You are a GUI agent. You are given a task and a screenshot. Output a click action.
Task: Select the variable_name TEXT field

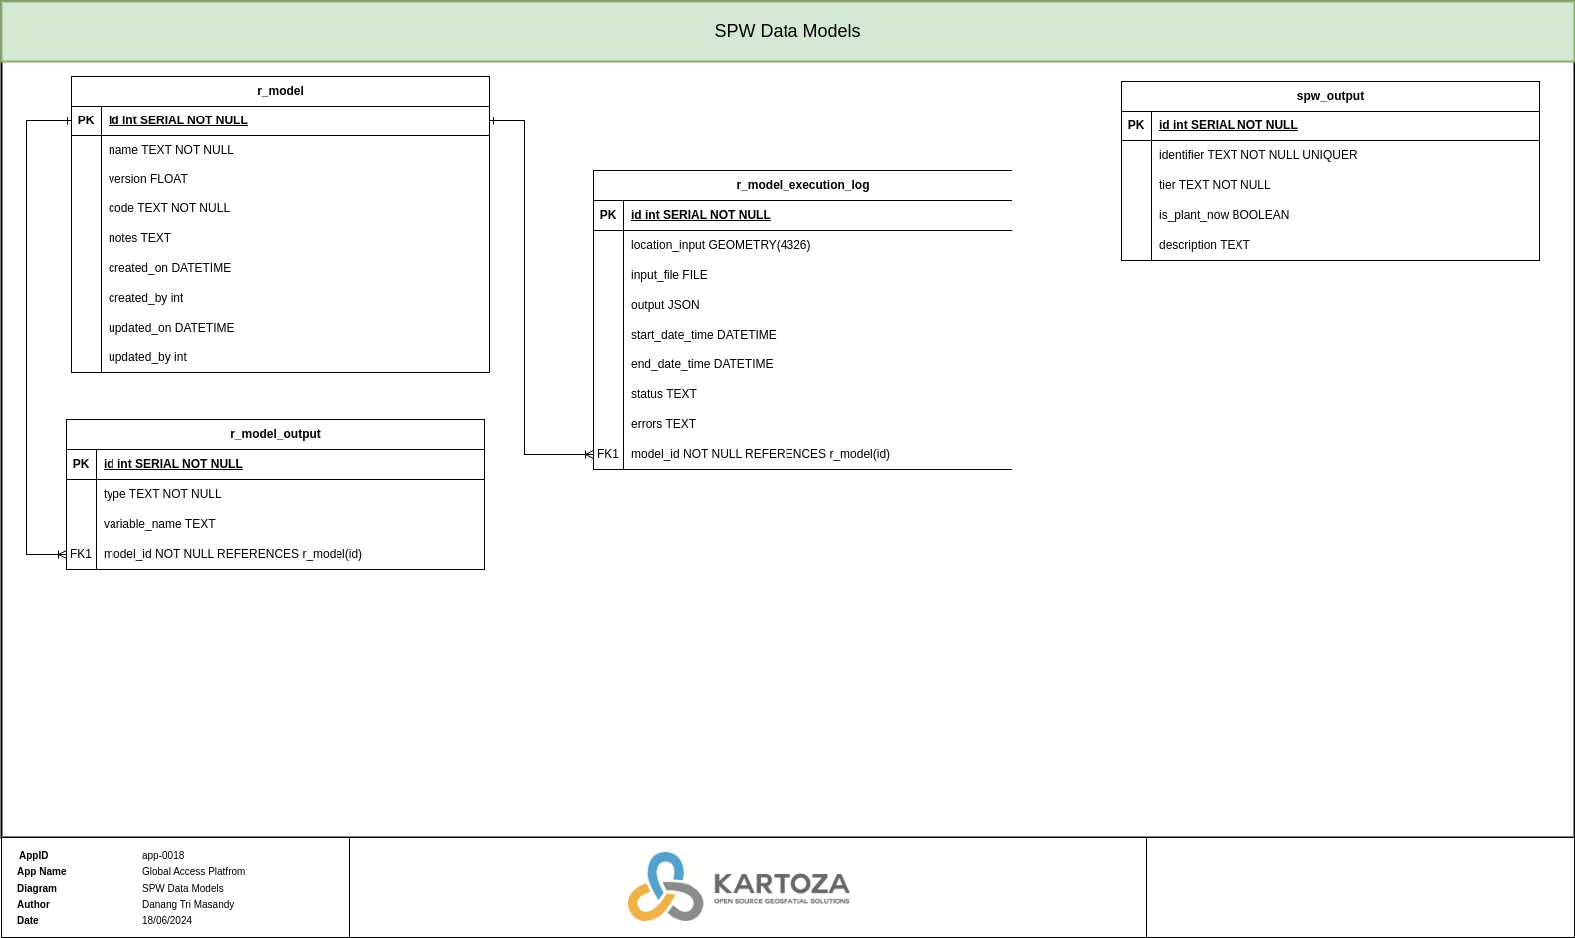coord(290,524)
